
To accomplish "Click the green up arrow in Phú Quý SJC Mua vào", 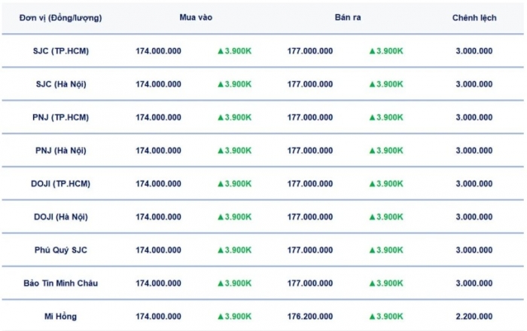I will (x=221, y=250).
